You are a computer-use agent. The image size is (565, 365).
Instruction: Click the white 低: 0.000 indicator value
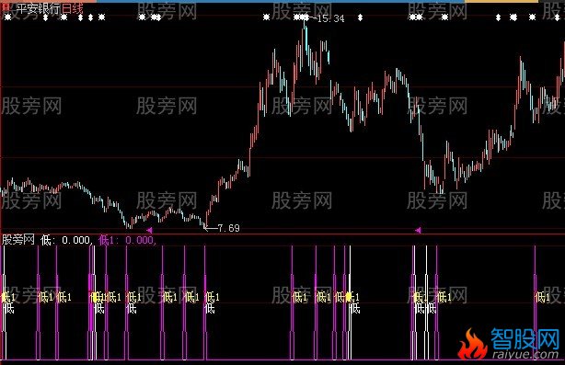pos(66,240)
